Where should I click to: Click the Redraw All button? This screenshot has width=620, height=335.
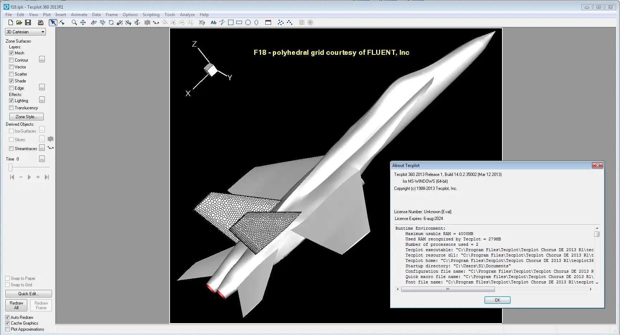16,305
